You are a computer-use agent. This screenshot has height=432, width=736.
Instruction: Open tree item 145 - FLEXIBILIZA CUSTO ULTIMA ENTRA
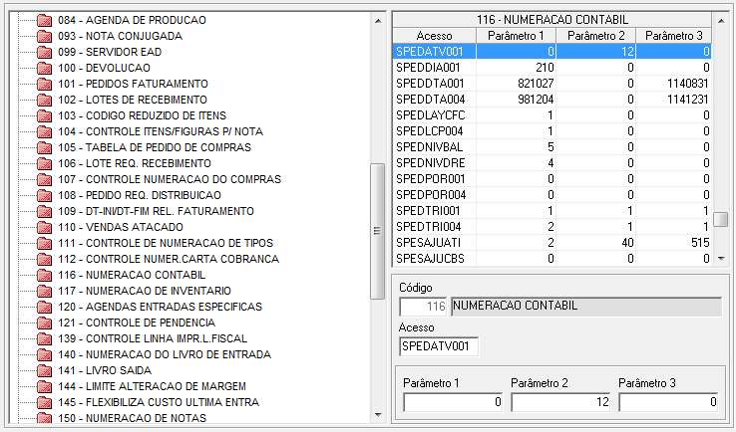pos(159,402)
